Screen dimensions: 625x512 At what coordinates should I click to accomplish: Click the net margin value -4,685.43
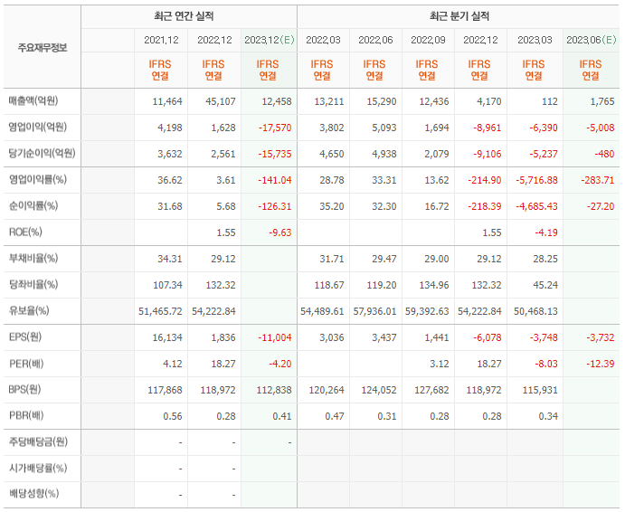pyautogui.click(x=537, y=206)
